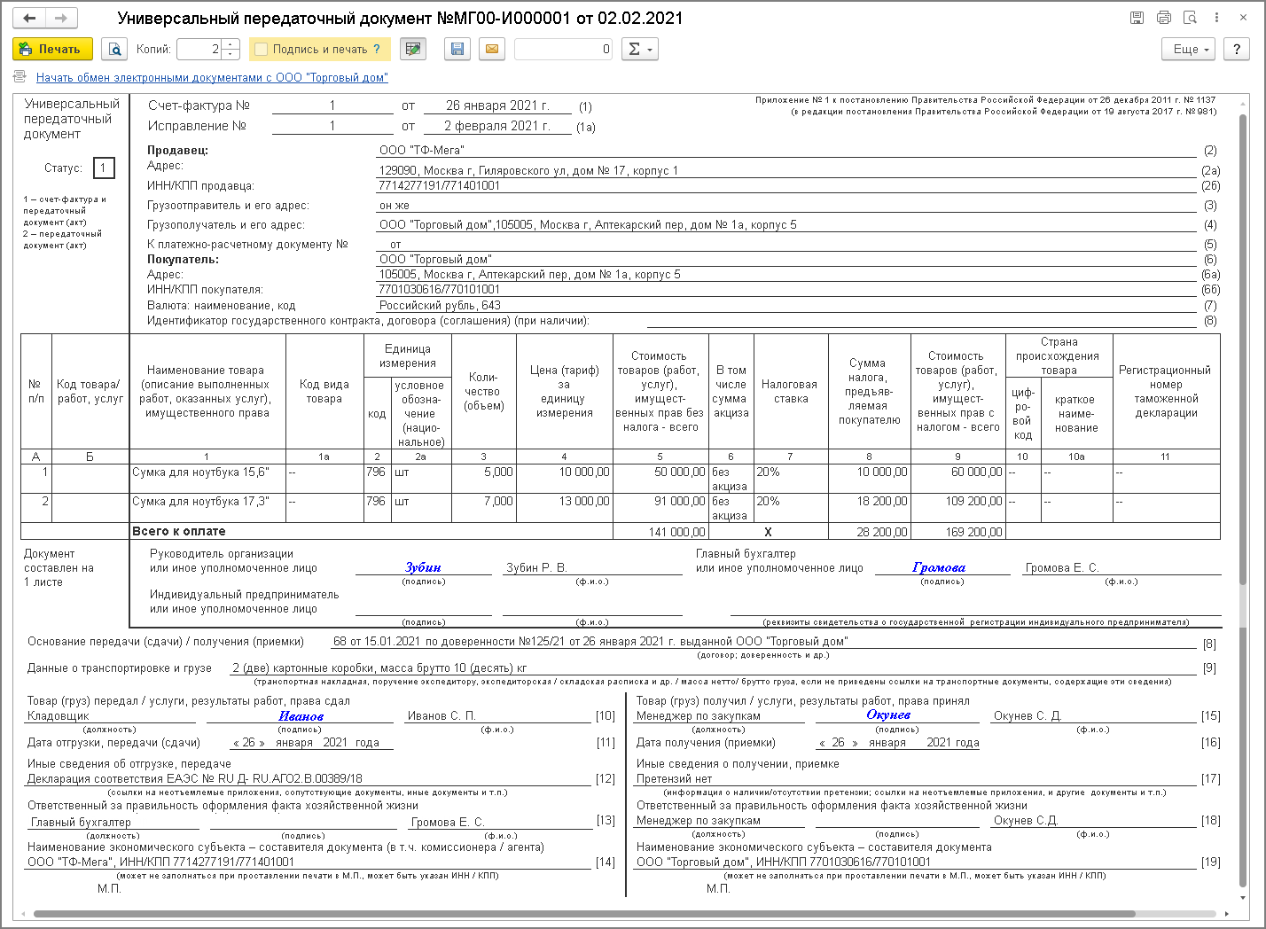The width and height of the screenshot is (1266, 929).
Task: Click the title bar printer icon
Action: tap(1164, 18)
